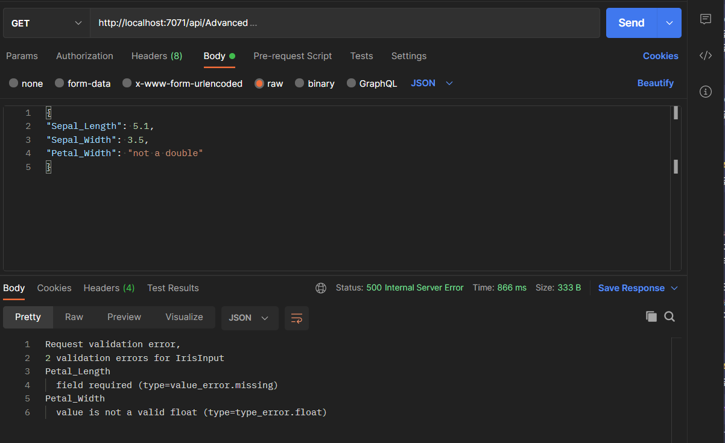
Task: Switch body type to form-data
Action: click(83, 83)
